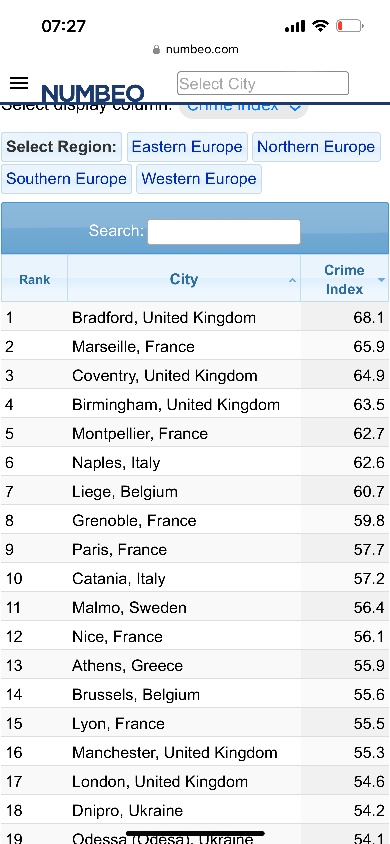Tap the battery status icon
This screenshot has width=390, height=844.
point(350,26)
